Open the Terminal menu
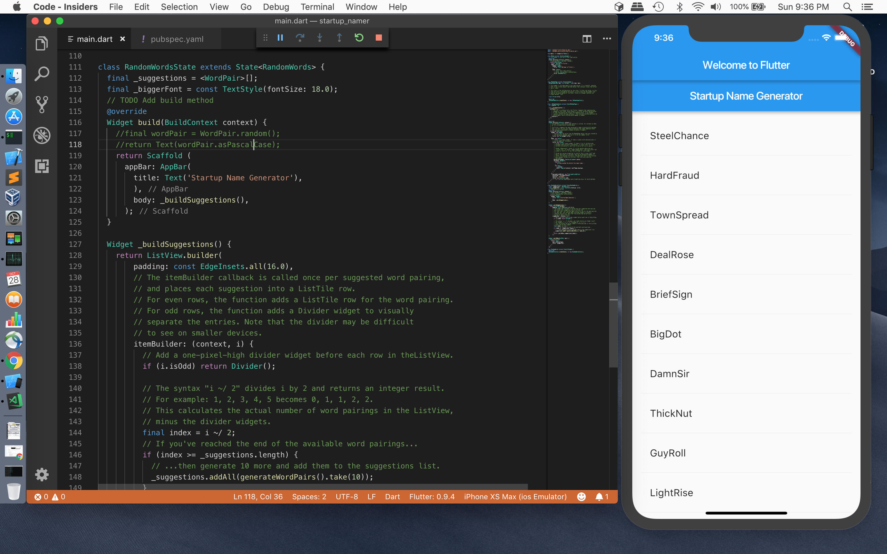The width and height of the screenshot is (887, 554). tap(317, 7)
